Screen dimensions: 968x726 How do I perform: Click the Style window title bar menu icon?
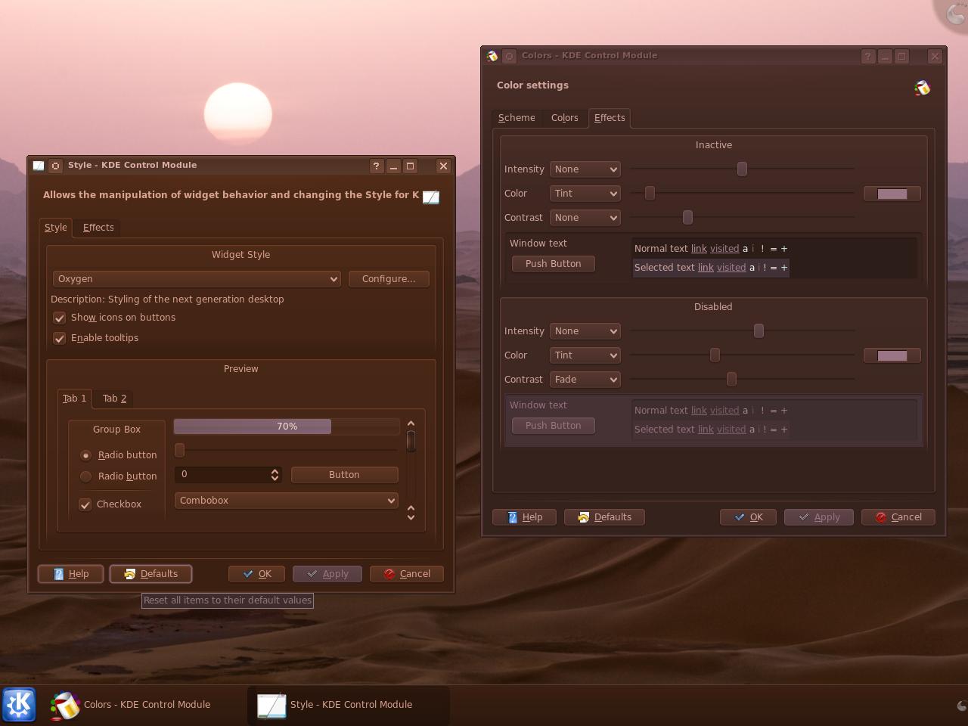pyautogui.click(x=39, y=166)
